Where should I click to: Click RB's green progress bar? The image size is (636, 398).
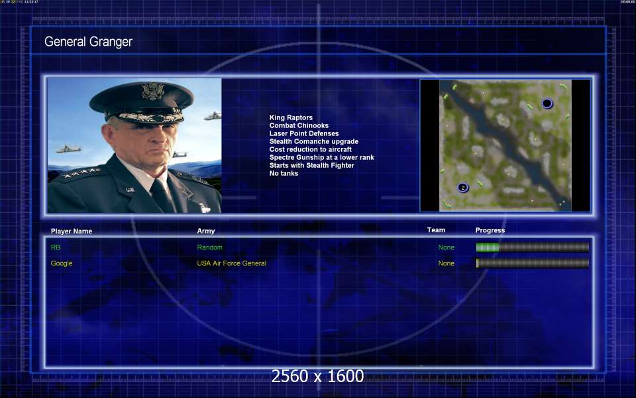tap(532, 247)
